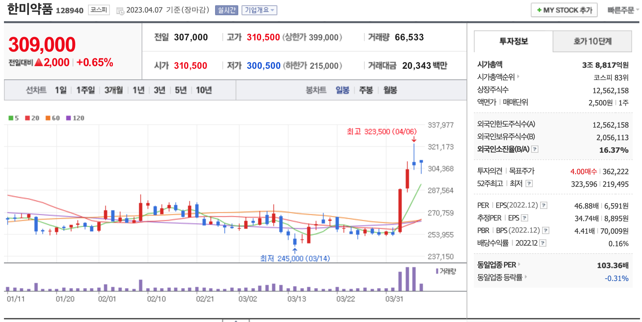642x322 pixels.
Task: Click the arrow icon next to 시가총액순위
Action: (518, 77)
